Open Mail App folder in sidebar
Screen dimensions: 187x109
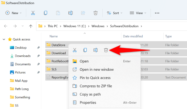pyautogui.click(x=21, y=81)
